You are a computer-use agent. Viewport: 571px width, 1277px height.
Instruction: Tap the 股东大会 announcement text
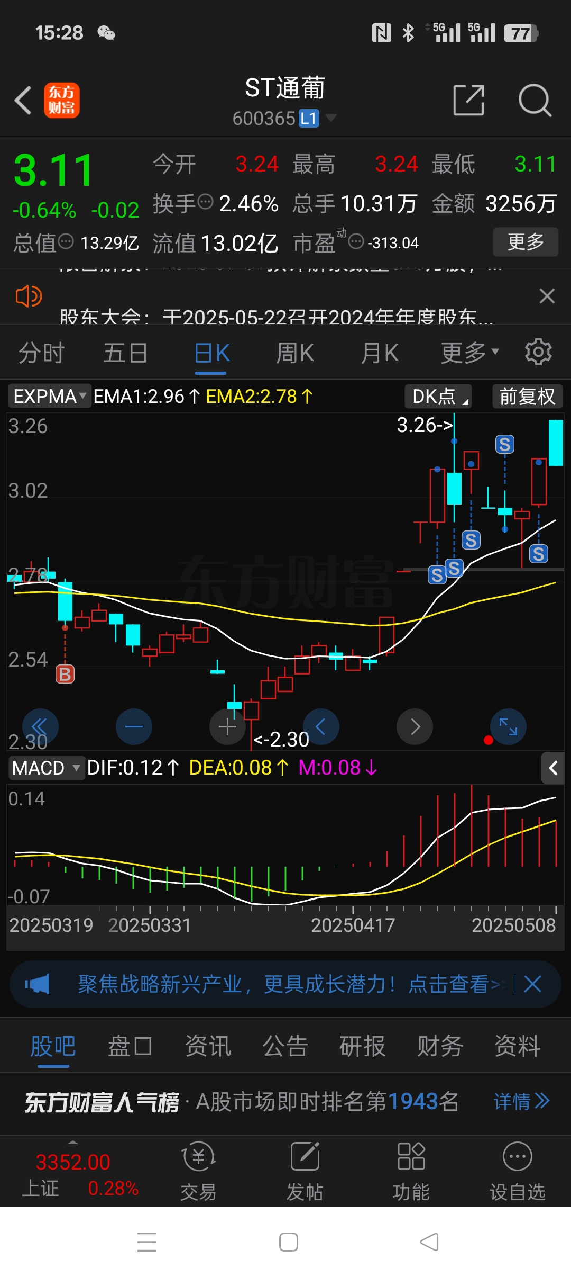276,316
